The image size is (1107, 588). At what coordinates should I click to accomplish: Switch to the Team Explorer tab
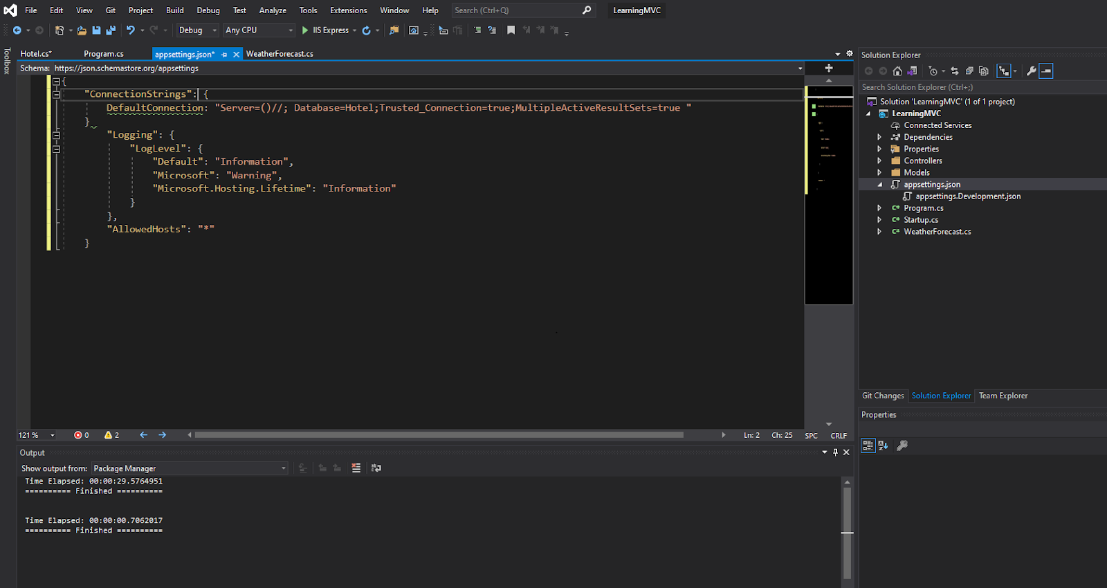[x=1003, y=396]
